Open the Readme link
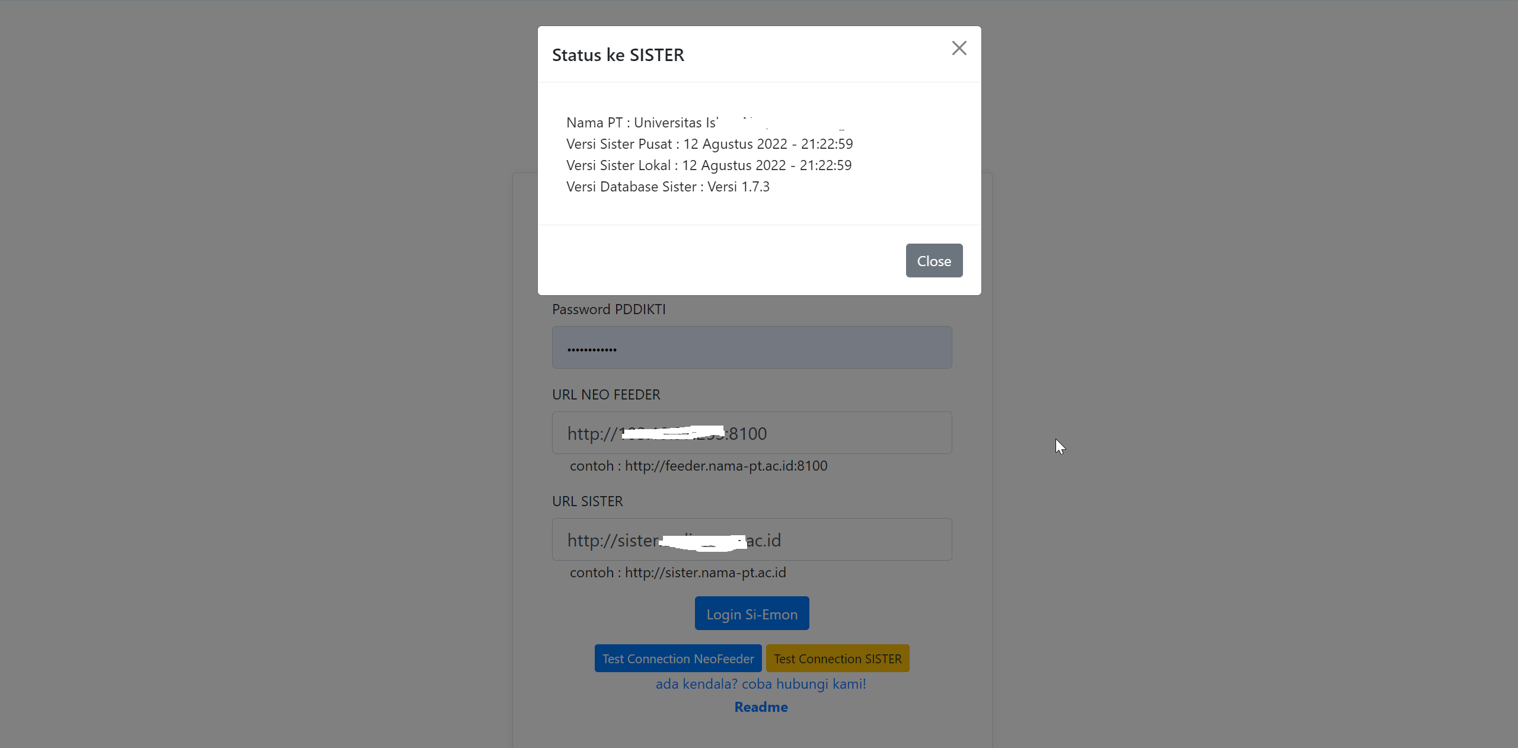The image size is (1518, 748). point(760,707)
